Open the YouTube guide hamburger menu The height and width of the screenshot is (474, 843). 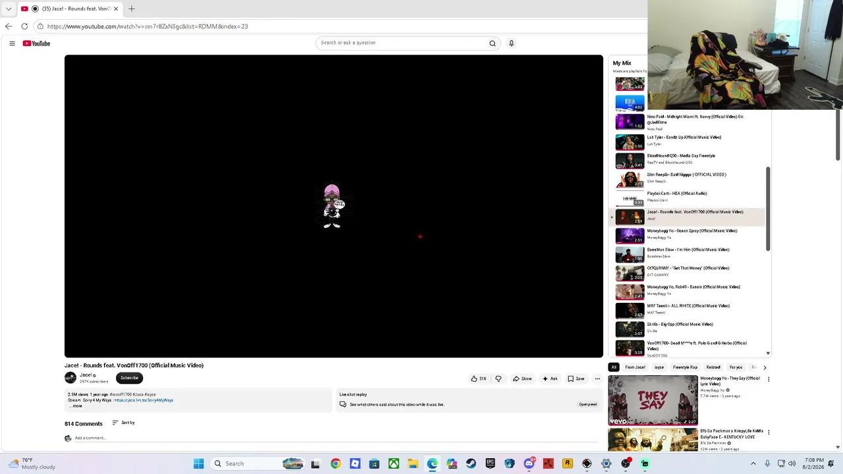[x=12, y=43]
